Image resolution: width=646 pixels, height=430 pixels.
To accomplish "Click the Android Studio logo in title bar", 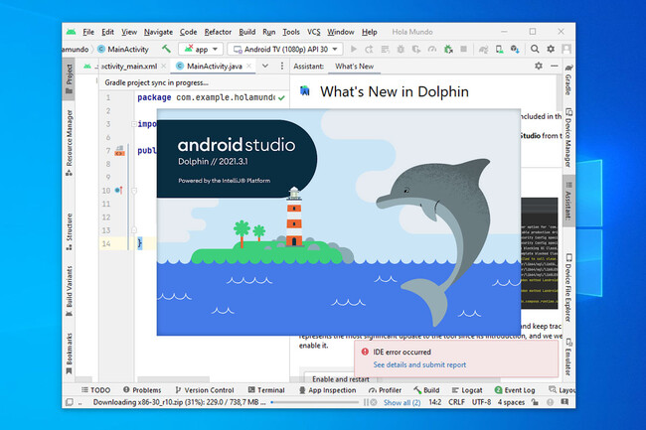I will 71,32.
